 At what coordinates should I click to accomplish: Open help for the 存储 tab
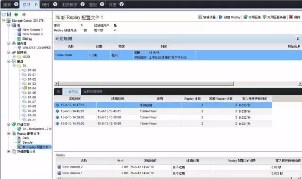tap(36, 4)
